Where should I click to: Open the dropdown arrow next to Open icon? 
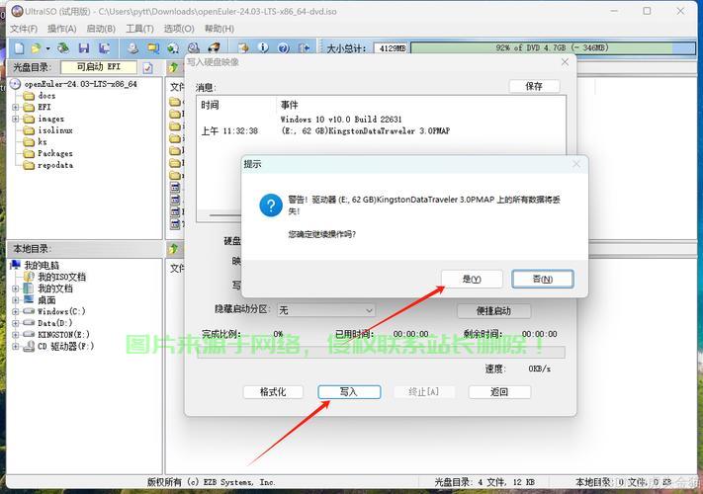pyautogui.click(x=47, y=47)
